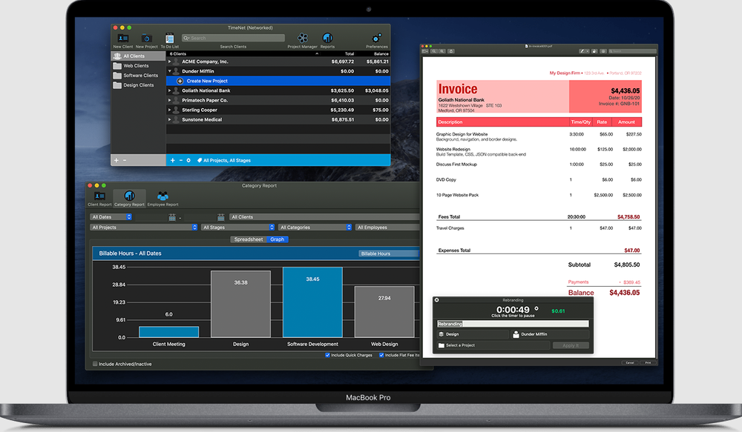Select the Category Report tab

pos(129,199)
